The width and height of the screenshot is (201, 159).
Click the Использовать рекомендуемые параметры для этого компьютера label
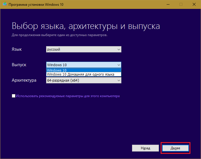[x=68, y=96]
